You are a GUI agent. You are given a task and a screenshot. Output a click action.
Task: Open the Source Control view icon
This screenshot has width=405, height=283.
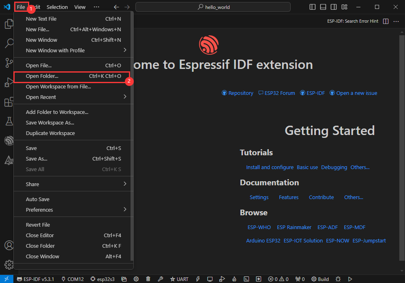point(9,63)
